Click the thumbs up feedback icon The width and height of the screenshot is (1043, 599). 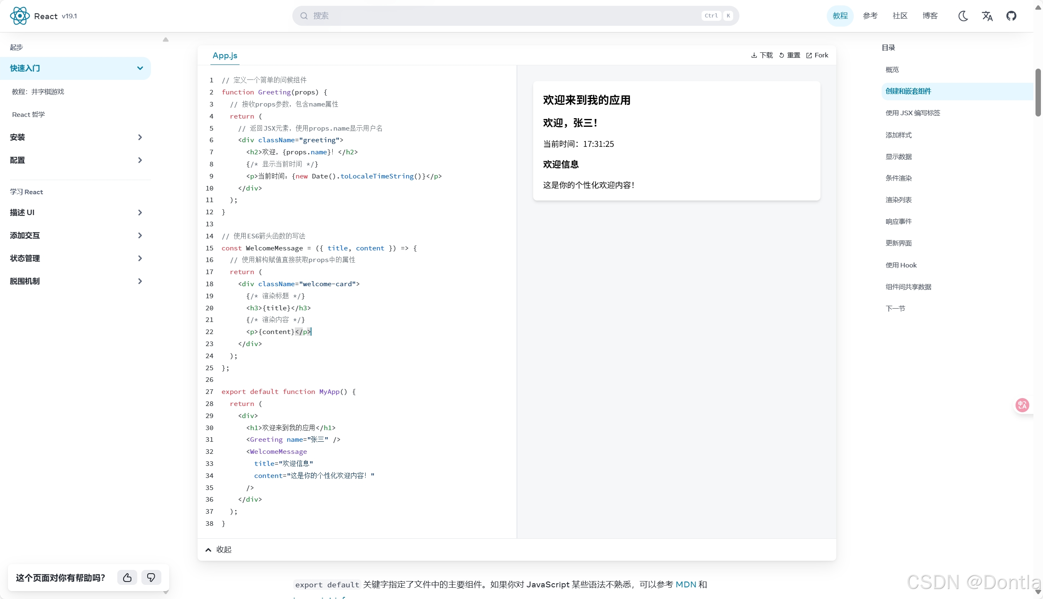[x=127, y=577]
